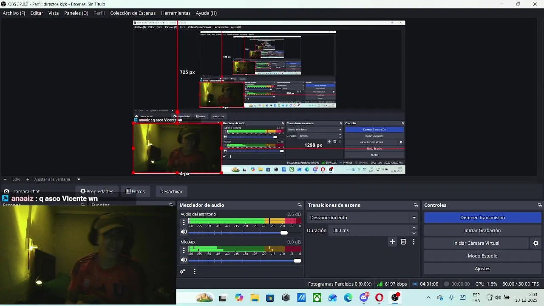This screenshot has height=306, width=544.
Task: Delete the selected scene transition
Action: [x=403, y=242]
